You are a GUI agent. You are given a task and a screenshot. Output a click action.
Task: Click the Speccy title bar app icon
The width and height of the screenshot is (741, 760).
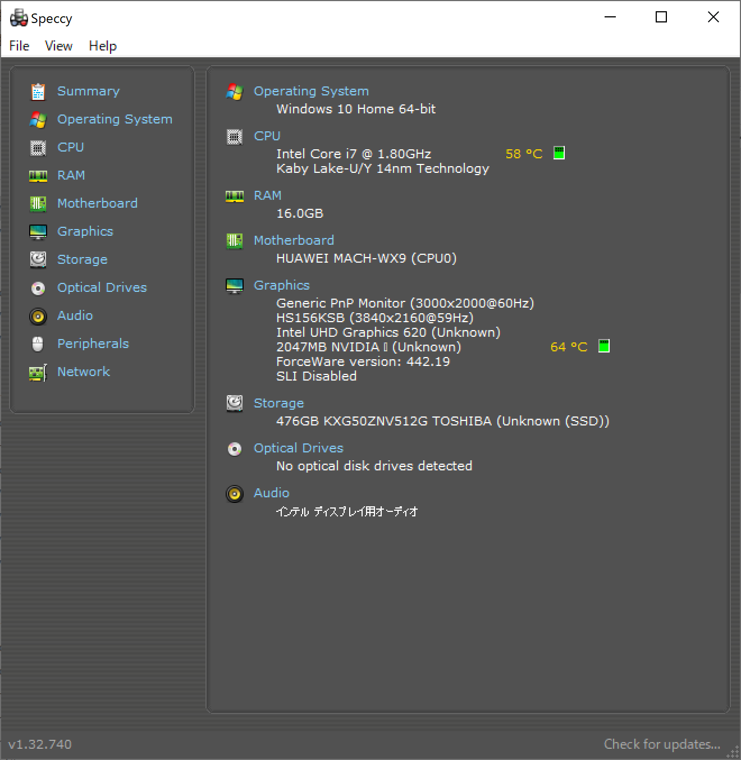point(19,18)
